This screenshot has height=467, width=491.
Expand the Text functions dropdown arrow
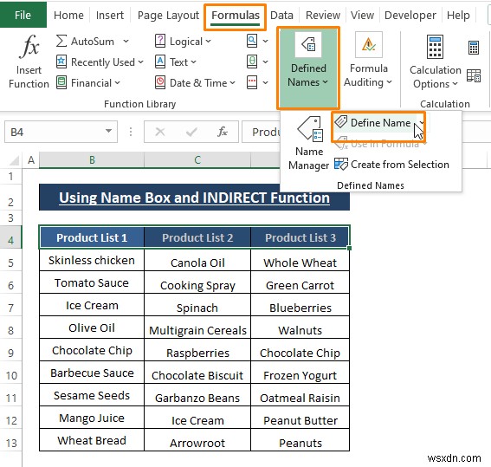pyautogui.click(x=193, y=62)
